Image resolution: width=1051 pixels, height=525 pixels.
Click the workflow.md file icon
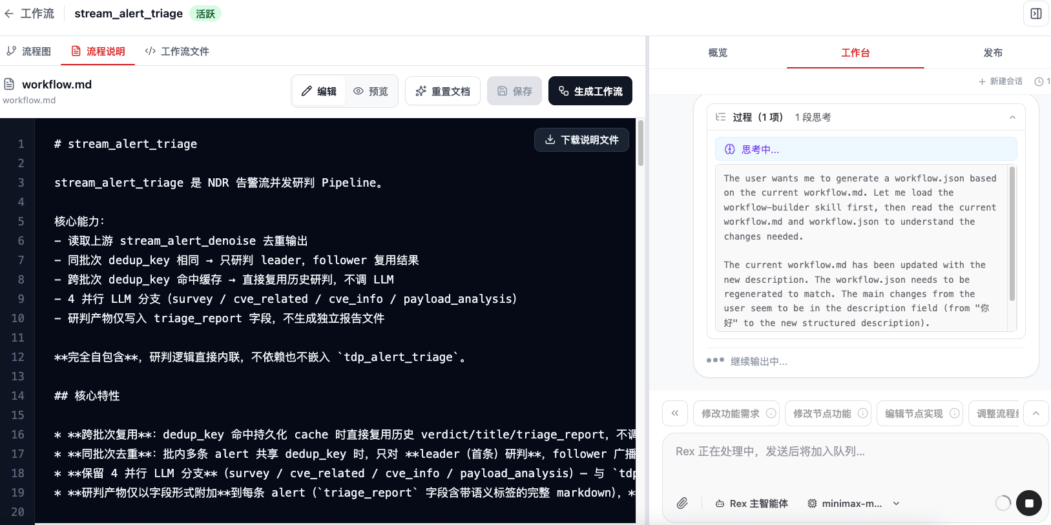coord(9,84)
